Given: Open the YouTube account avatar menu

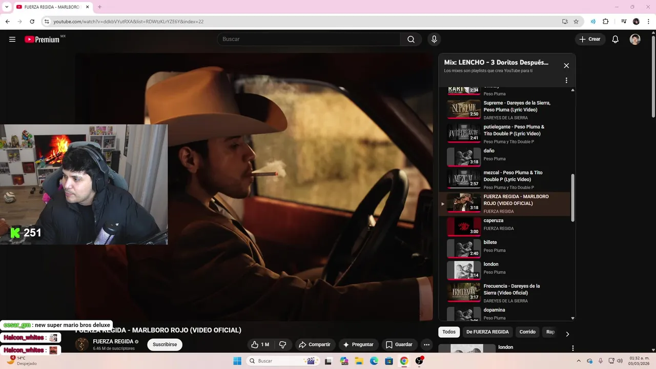Looking at the screenshot, I should point(635,39).
